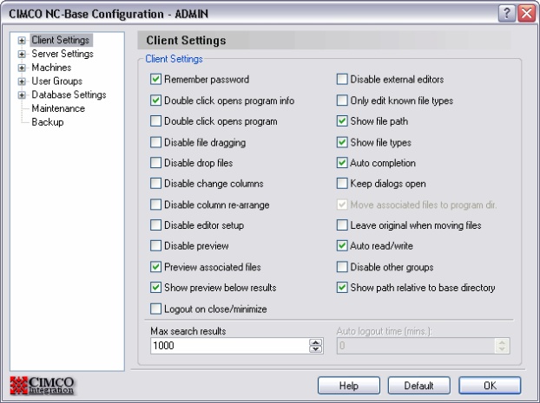Image resolution: width=540 pixels, height=403 pixels.
Task: Expand the Machines tree node
Action: [22, 68]
